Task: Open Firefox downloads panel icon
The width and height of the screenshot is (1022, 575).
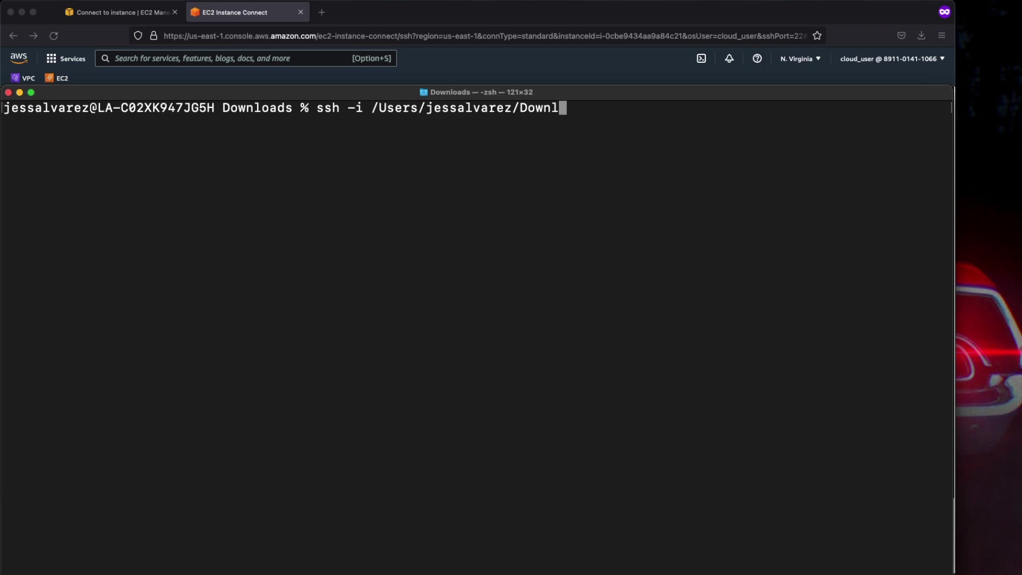Action: (921, 36)
